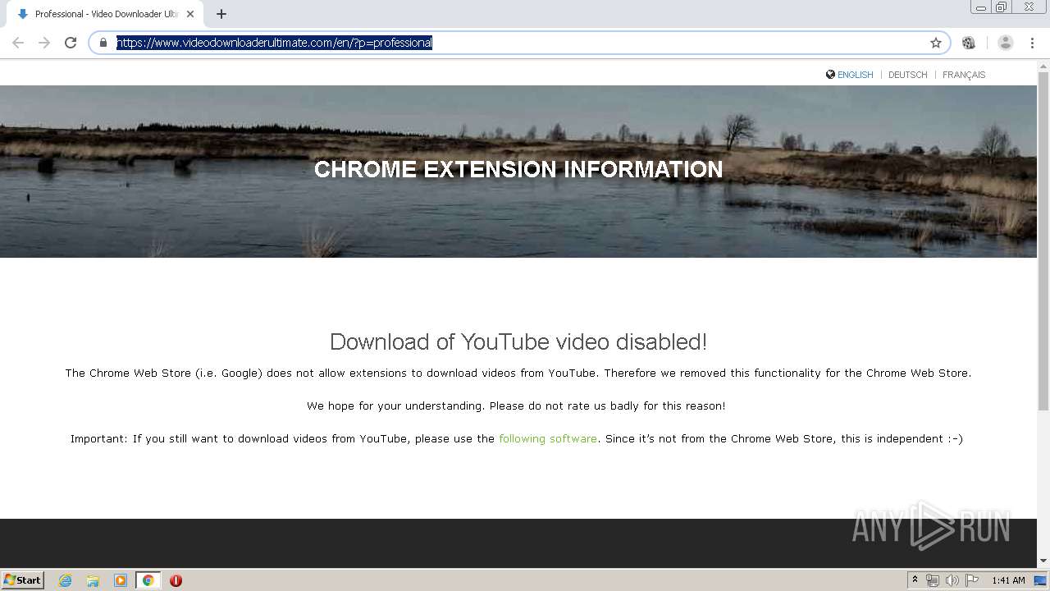
Task: Switch to Chrome in the taskbar
Action: (x=148, y=580)
